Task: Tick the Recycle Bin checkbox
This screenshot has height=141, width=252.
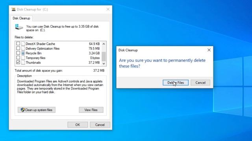Action: (18, 53)
